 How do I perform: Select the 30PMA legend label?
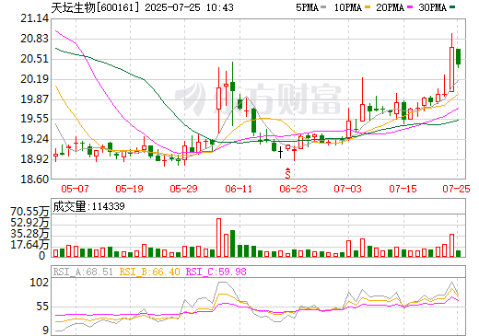[x=432, y=7]
